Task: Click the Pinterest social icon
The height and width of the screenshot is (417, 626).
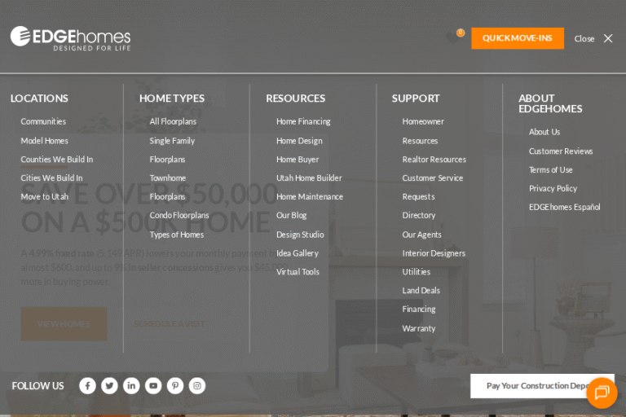Action: coord(175,386)
